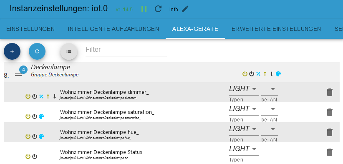Open bei AN dropdown for saturation_ row
The height and width of the screenshot is (164, 343).
coord(270,109)
